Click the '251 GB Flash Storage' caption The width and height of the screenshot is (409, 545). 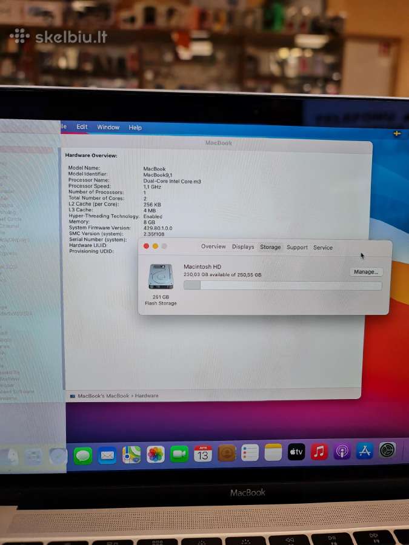click(x=161, y=300)
